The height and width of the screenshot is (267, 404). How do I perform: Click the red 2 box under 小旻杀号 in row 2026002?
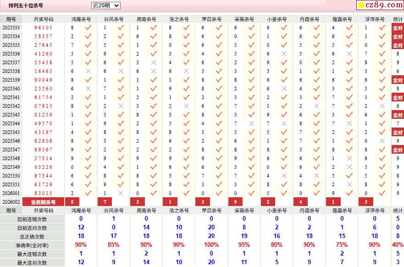click(268, 202)
